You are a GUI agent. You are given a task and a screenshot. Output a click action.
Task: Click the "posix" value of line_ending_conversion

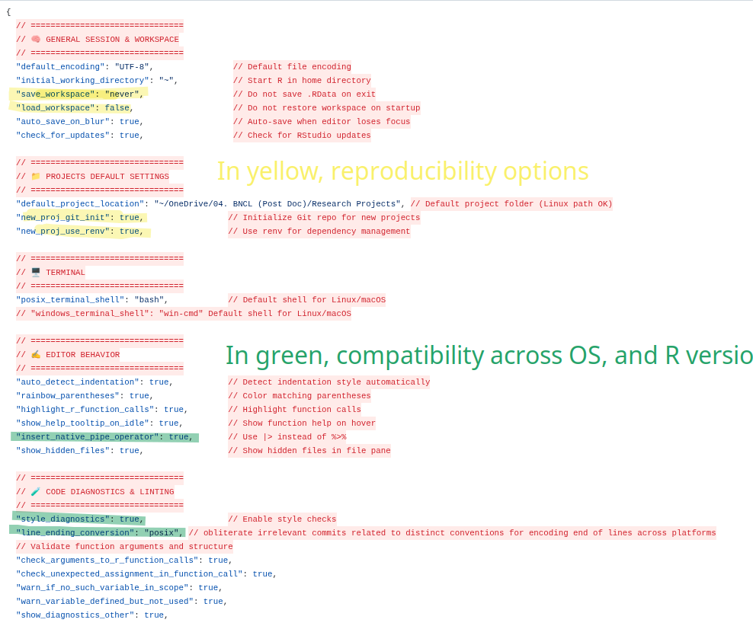(x=161, y=533)
